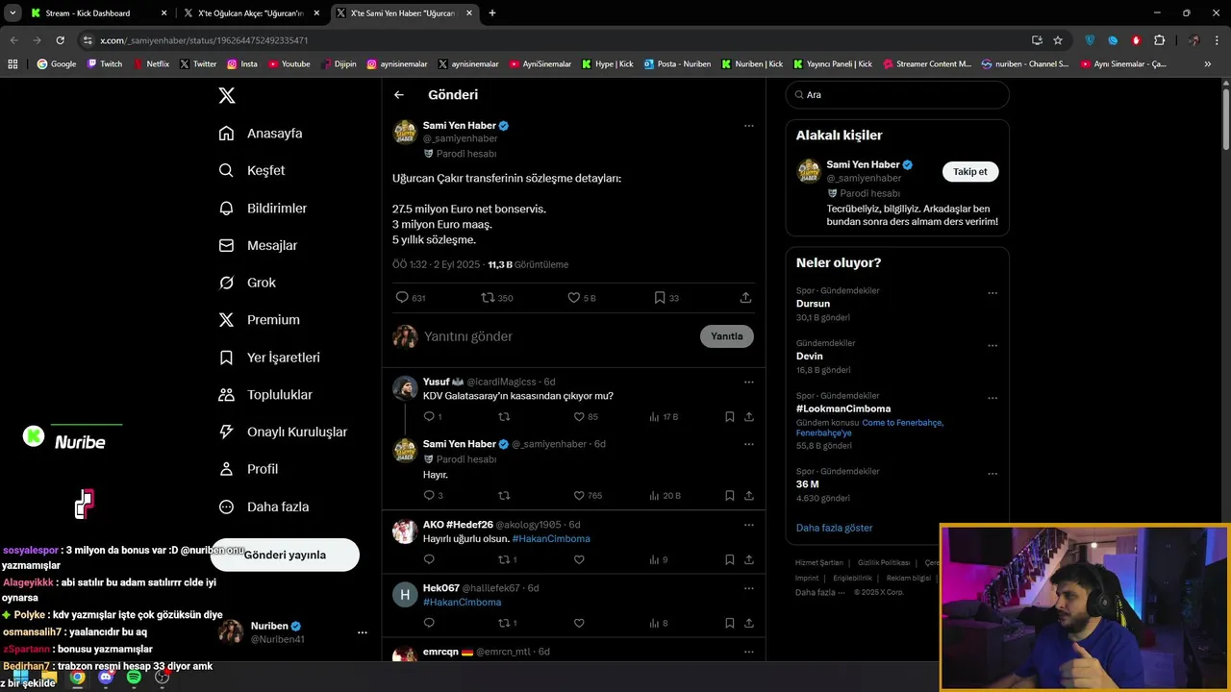Open options for 36 M trend
The image size is (1231, 692).
[992, 474]
